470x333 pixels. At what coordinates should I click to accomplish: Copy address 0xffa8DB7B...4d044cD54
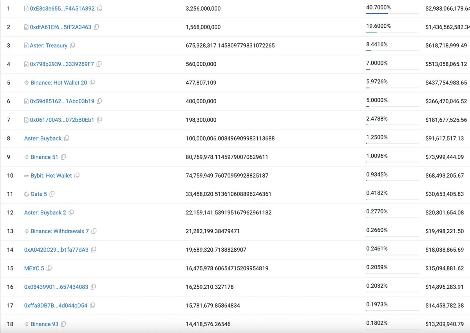click(x=92, y=306)
